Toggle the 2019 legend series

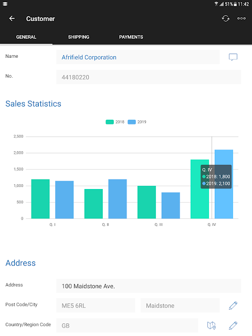(137, 122)
